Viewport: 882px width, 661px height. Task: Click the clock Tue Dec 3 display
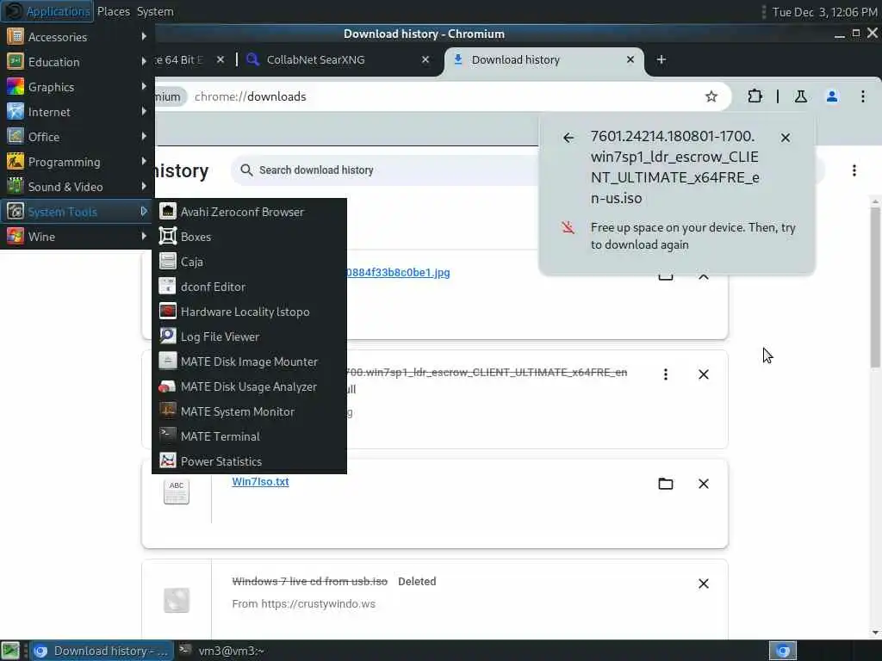[824, 12]
